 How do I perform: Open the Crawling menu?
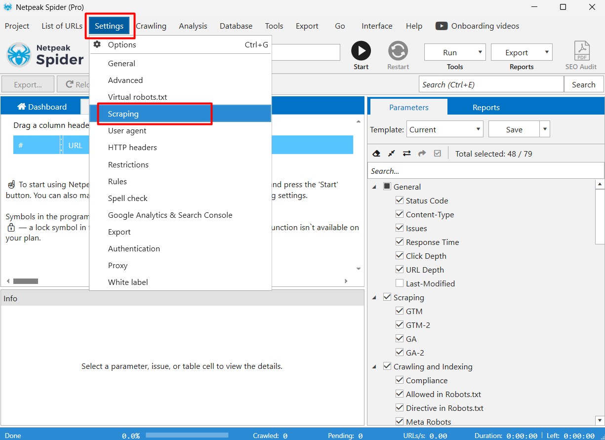click(x=151, y=26)
